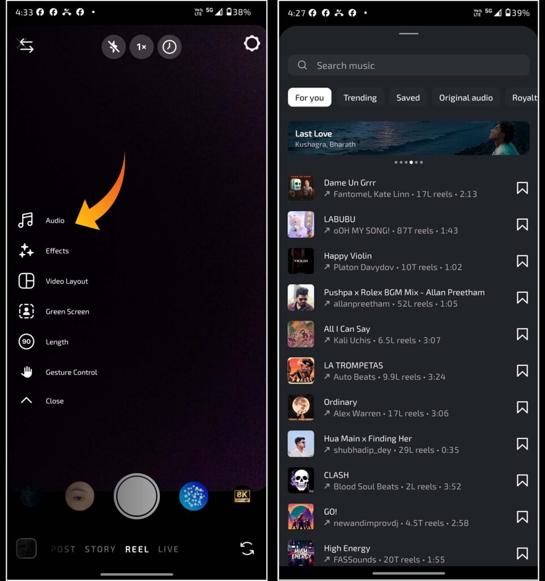Tap battery 39% indicator in right status bar
This screenshot has height=581, width=545.
[518, 13]
